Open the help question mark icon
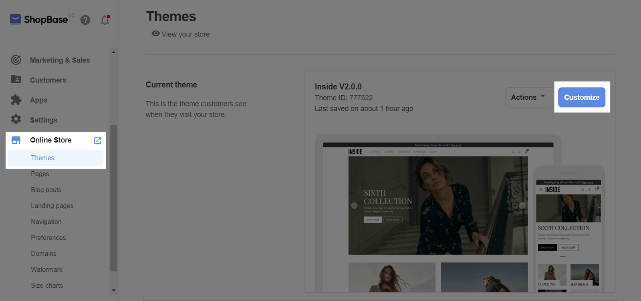This screenshot has height=301, width=641. tap(85, 20)
